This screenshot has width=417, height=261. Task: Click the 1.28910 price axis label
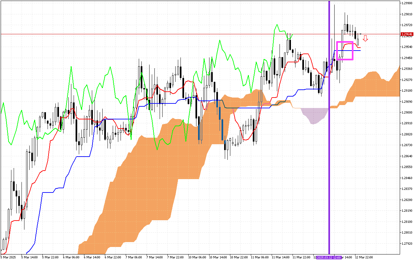pyautogui.click(x=407, y=123)
